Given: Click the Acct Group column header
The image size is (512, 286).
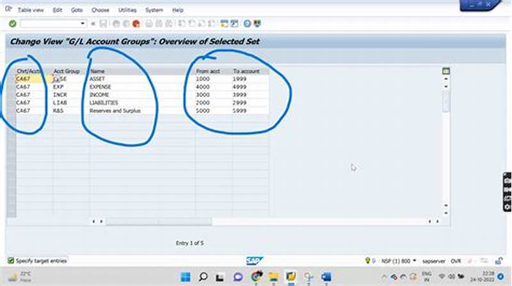Looking at the screenshot, I should (x=70, y=71).
